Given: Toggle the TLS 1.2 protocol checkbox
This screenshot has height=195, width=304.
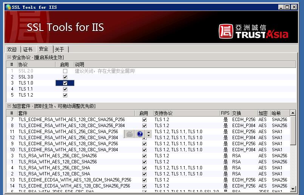Looking at the screenshot, I should [65, 95].
